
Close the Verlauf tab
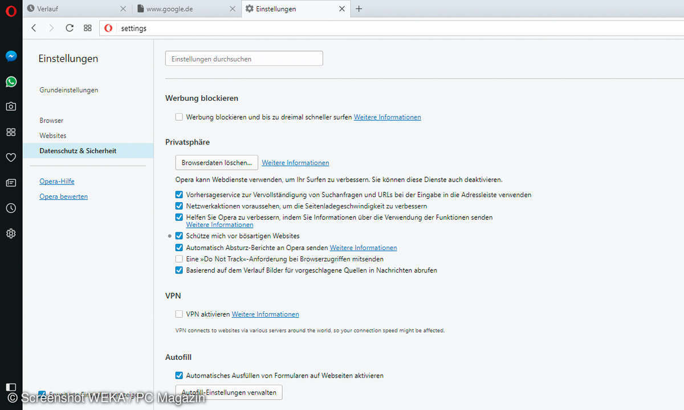click(123, 9)
